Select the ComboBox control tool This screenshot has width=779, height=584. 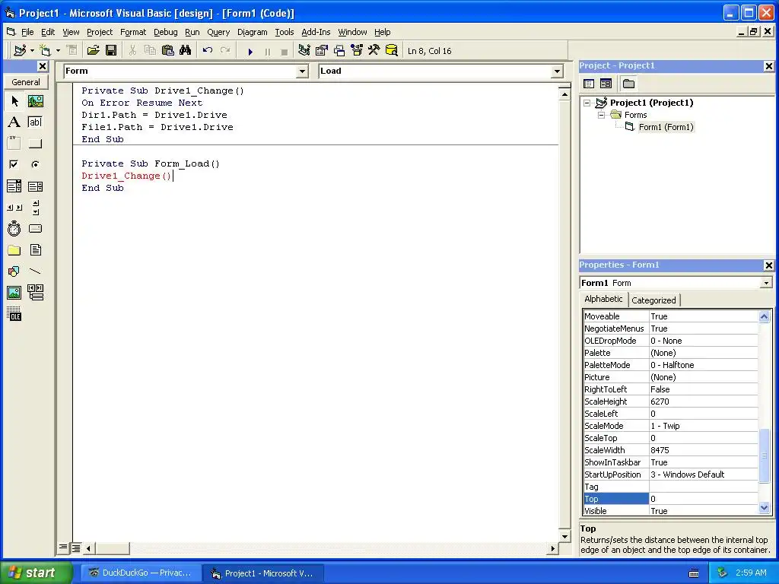coord(14,186)
